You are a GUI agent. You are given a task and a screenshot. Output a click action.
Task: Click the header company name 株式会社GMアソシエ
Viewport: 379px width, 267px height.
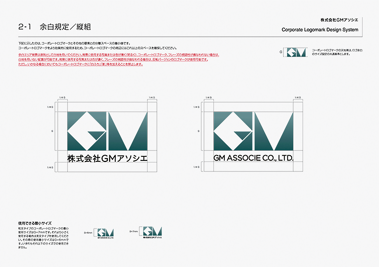pos(339,20)
